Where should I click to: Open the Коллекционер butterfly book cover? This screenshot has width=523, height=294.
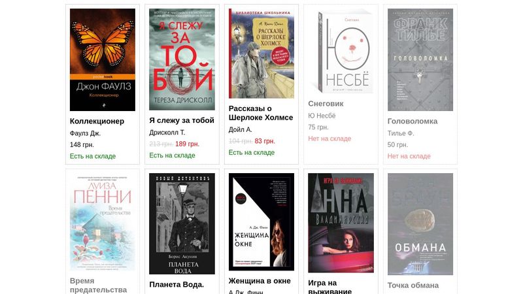(103, 59)
